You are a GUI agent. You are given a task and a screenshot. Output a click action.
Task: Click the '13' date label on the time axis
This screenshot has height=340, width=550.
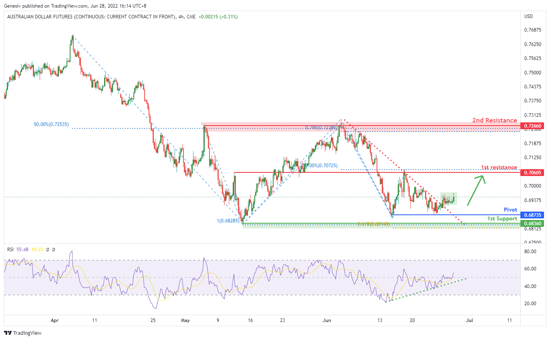click(380, 320)
